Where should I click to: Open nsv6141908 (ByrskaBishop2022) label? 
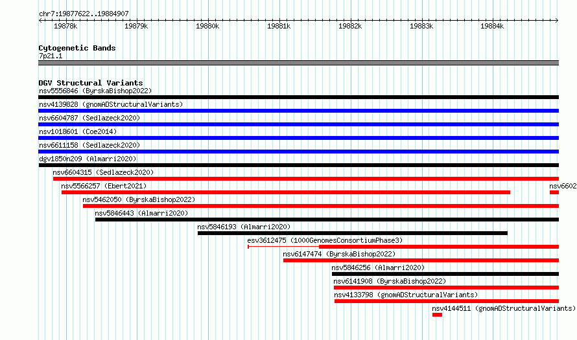[390, 281]
